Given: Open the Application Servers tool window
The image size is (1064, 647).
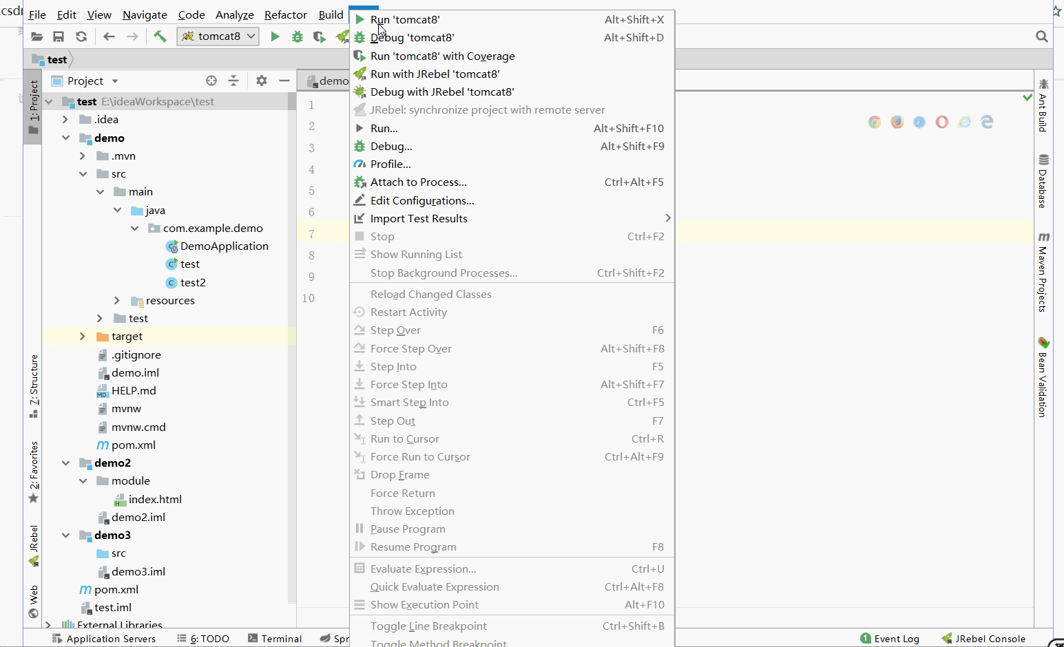Looking at the screenshot, I should [x=104, y=639].
